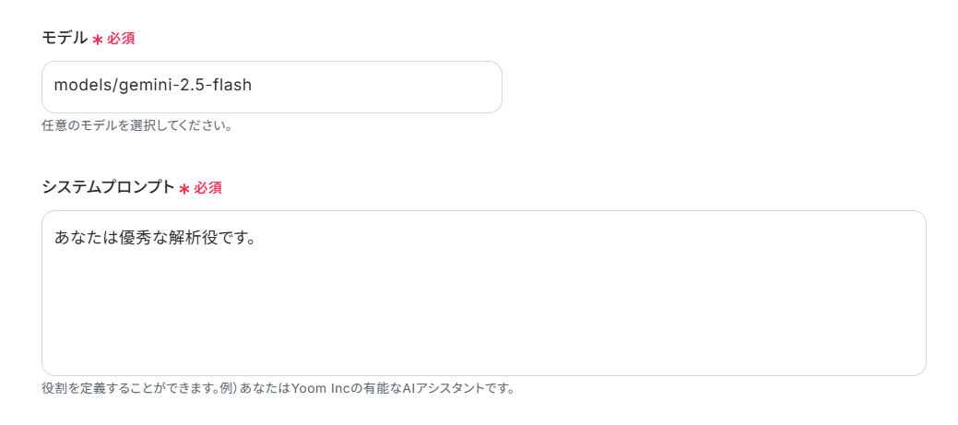Click blank area inside system prompt box
Screen dimensions: 958x425
click(x=484, y=312)
